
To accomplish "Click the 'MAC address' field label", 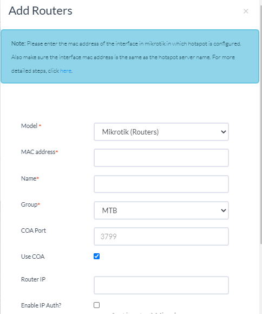I will click(38, 152).
